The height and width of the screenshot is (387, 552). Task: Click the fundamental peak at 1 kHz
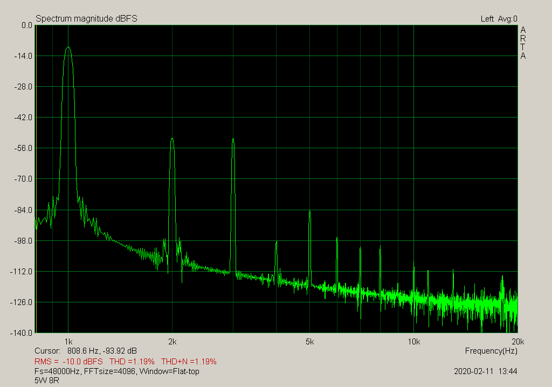point(68,47)
